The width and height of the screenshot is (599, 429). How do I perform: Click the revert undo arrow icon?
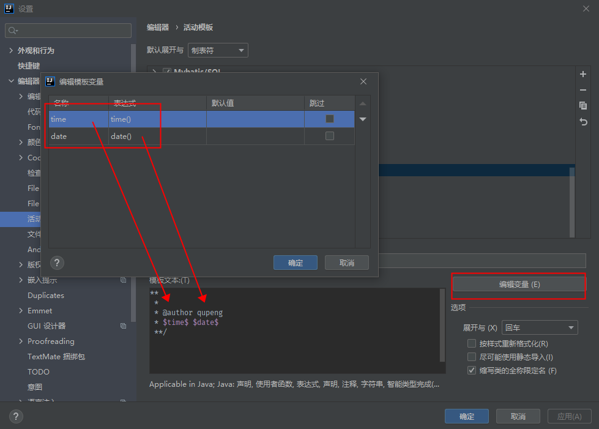coord(583,122)
